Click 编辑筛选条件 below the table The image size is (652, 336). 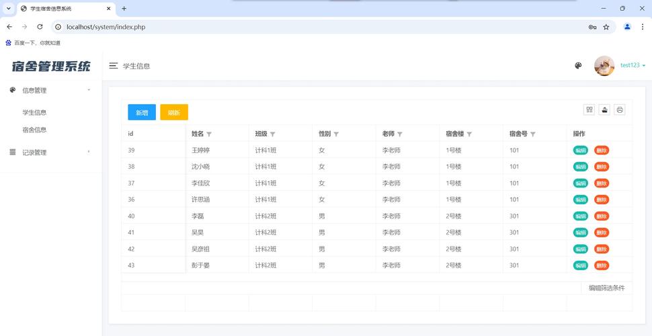pyautogui.click(x=607, y=288)
